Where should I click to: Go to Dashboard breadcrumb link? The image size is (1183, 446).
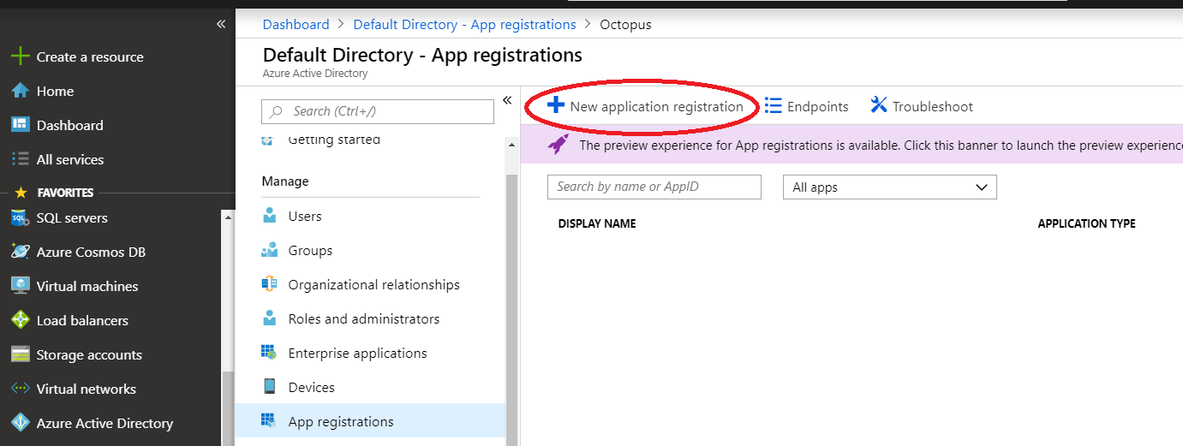coord(296,24)
